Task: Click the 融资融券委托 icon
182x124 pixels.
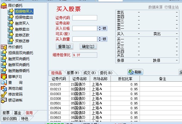Action: coord(4,71)
